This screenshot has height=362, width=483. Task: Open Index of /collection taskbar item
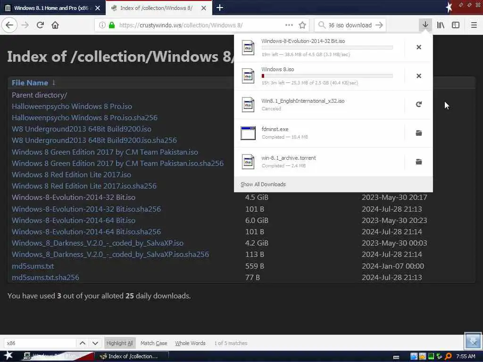tap(132, 356)
